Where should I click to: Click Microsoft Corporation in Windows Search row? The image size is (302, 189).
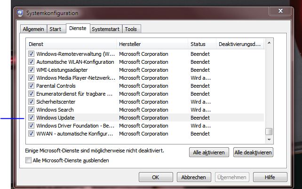click(x=143, y=110)
